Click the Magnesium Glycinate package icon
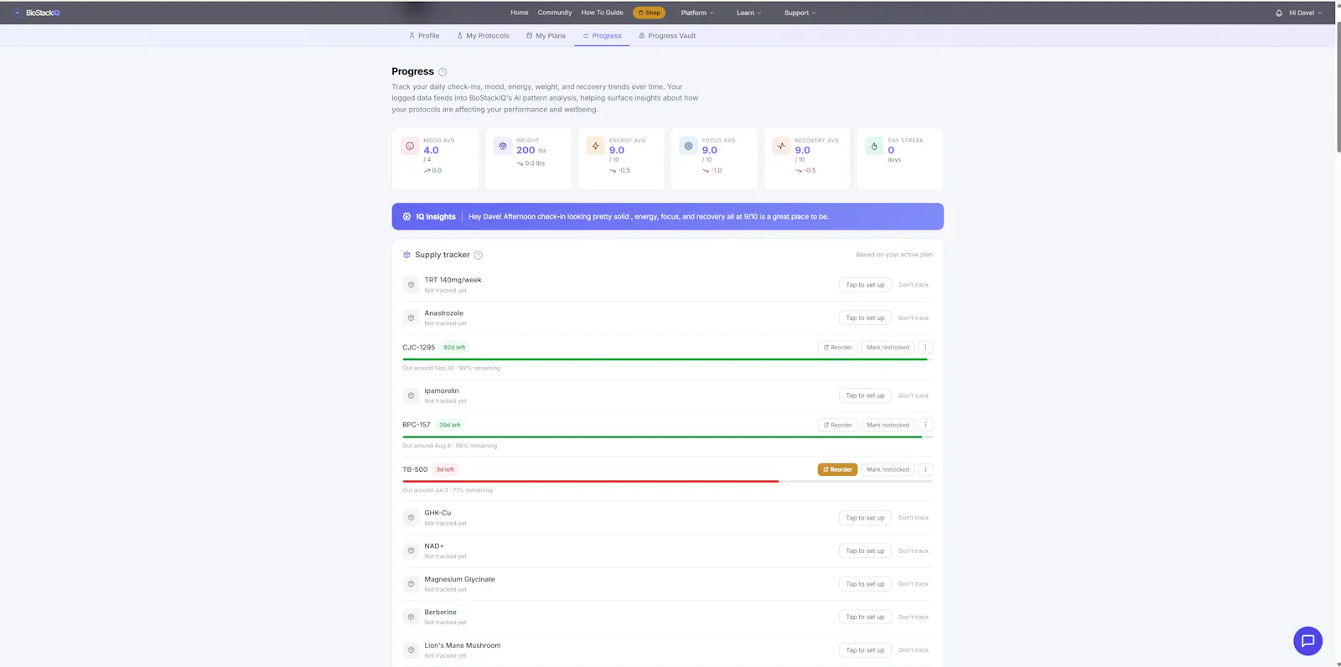The width and height of the screenshot is (1341, 667). pos(411,584)
